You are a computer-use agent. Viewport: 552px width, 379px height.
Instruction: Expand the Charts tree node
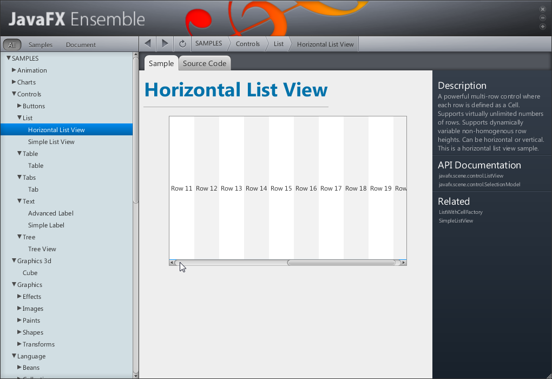point(14,82)
